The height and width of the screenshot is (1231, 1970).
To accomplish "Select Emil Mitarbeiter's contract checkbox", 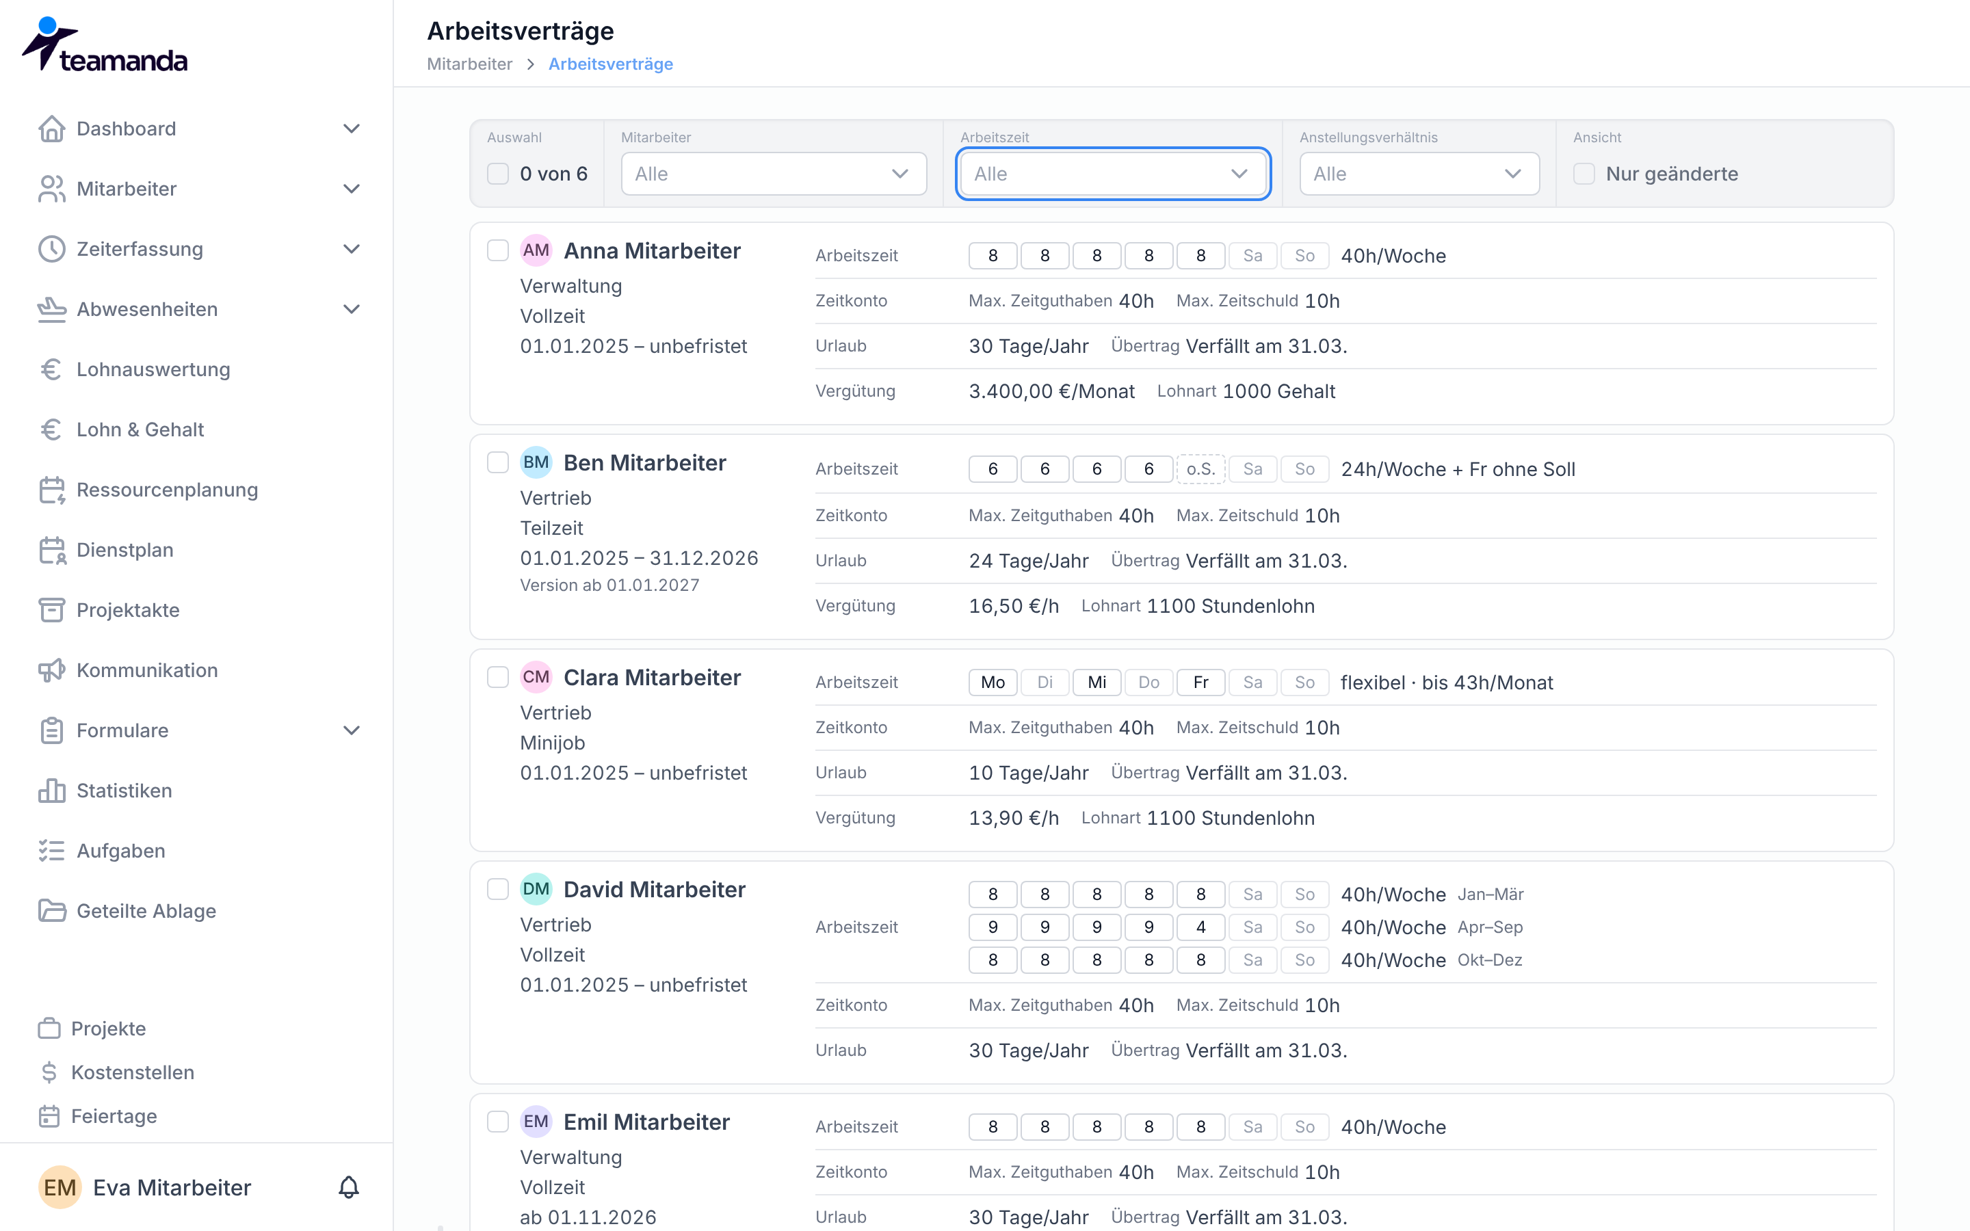I will tap(498, 1121).
